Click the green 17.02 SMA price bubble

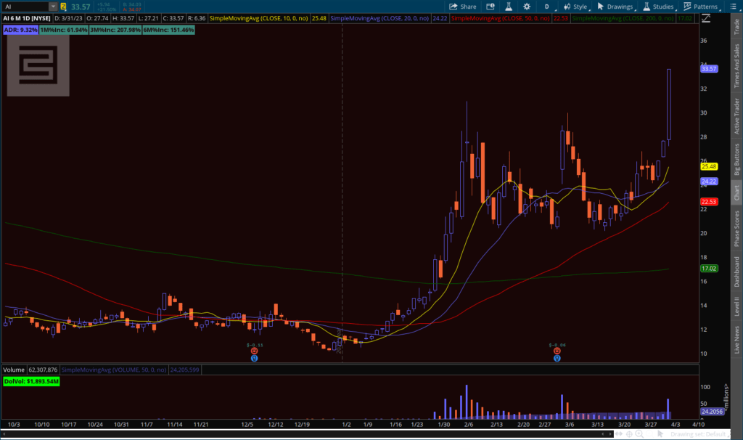coord(709,269)
